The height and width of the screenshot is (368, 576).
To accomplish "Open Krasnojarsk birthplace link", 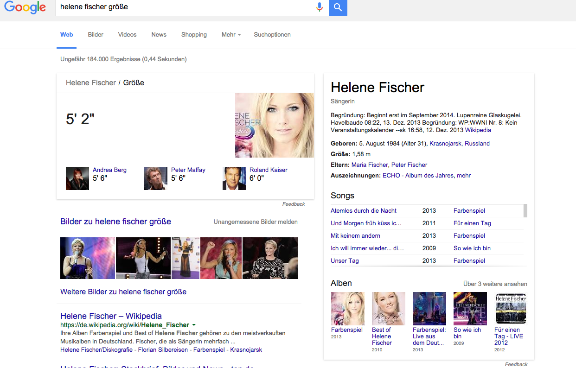I will tap(445, 144).
